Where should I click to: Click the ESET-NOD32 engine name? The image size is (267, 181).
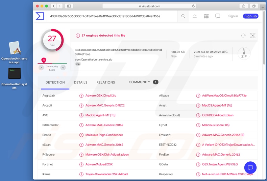tap(168, 145)
